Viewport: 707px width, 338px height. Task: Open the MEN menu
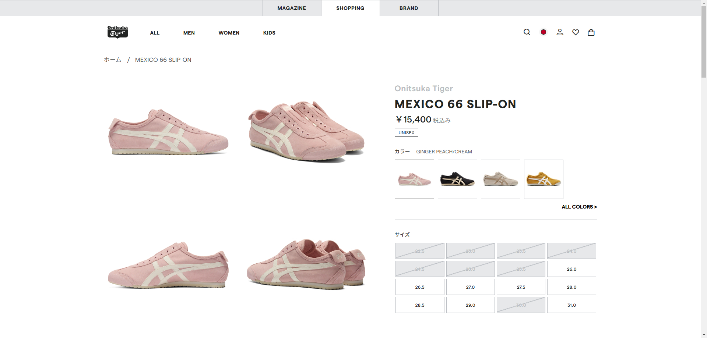click(189, 33)
